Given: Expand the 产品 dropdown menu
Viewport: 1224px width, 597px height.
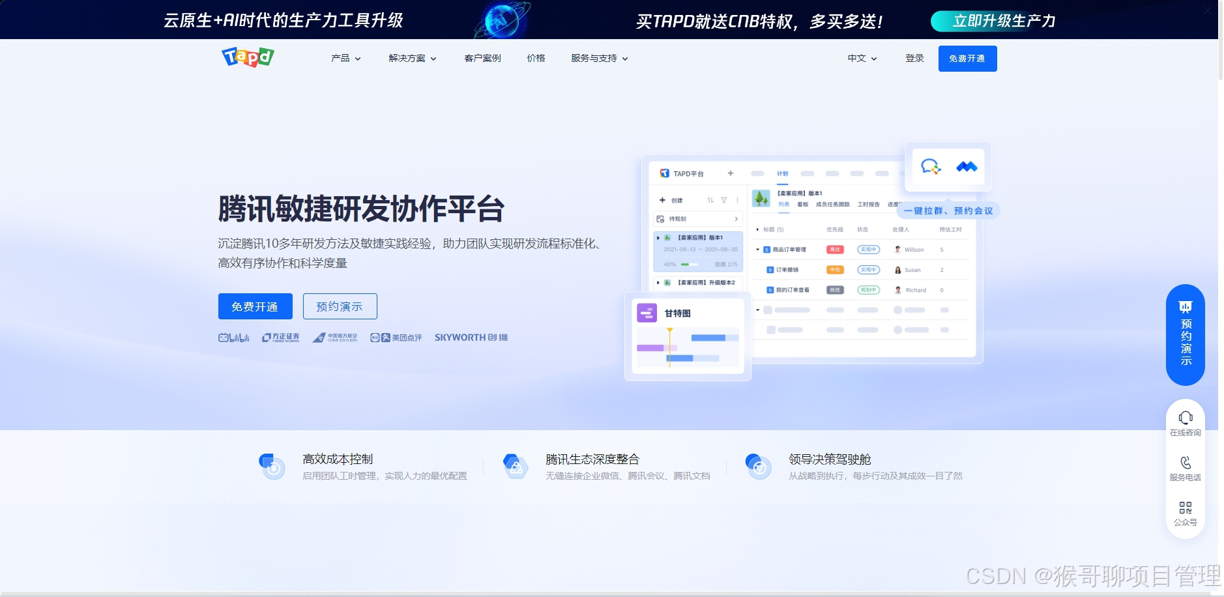Looking at the screenshot, I should click(x=345, y=58).
